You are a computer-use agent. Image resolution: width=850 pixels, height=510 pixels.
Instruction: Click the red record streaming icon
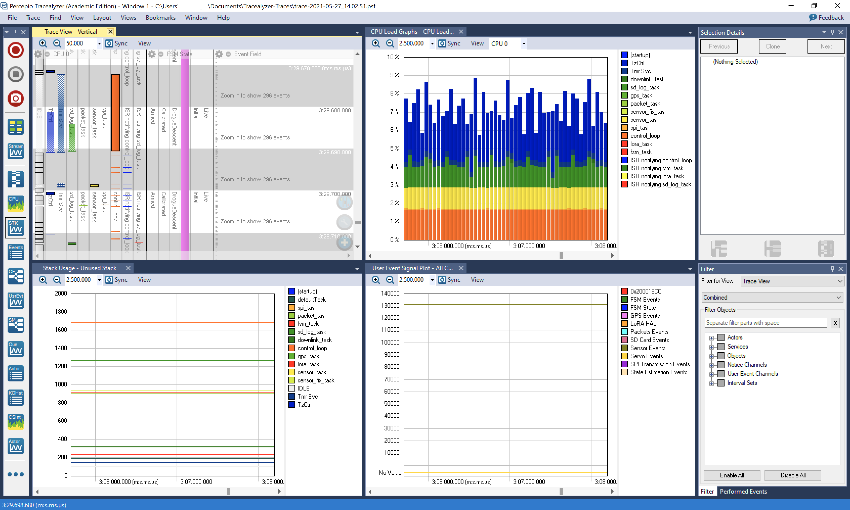click(15, 50)
